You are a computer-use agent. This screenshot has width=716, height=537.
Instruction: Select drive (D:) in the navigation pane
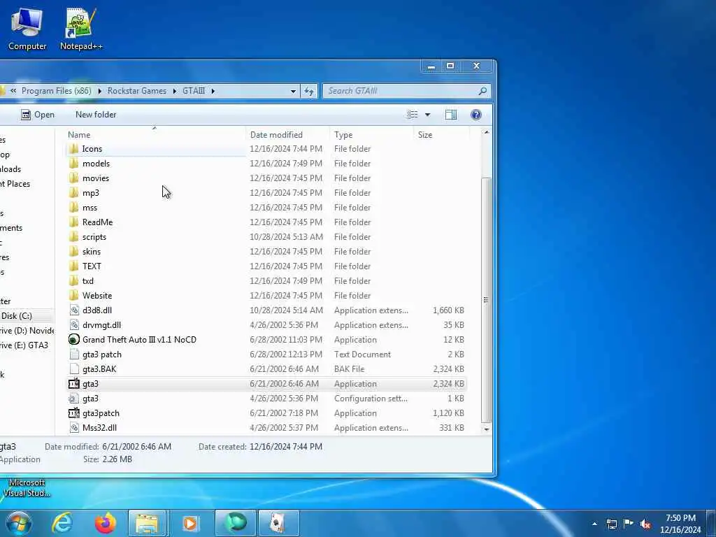point(27,331)
